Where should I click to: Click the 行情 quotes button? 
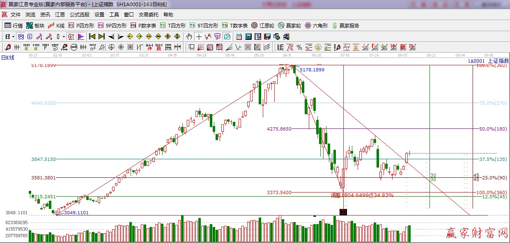pos(14,25)
